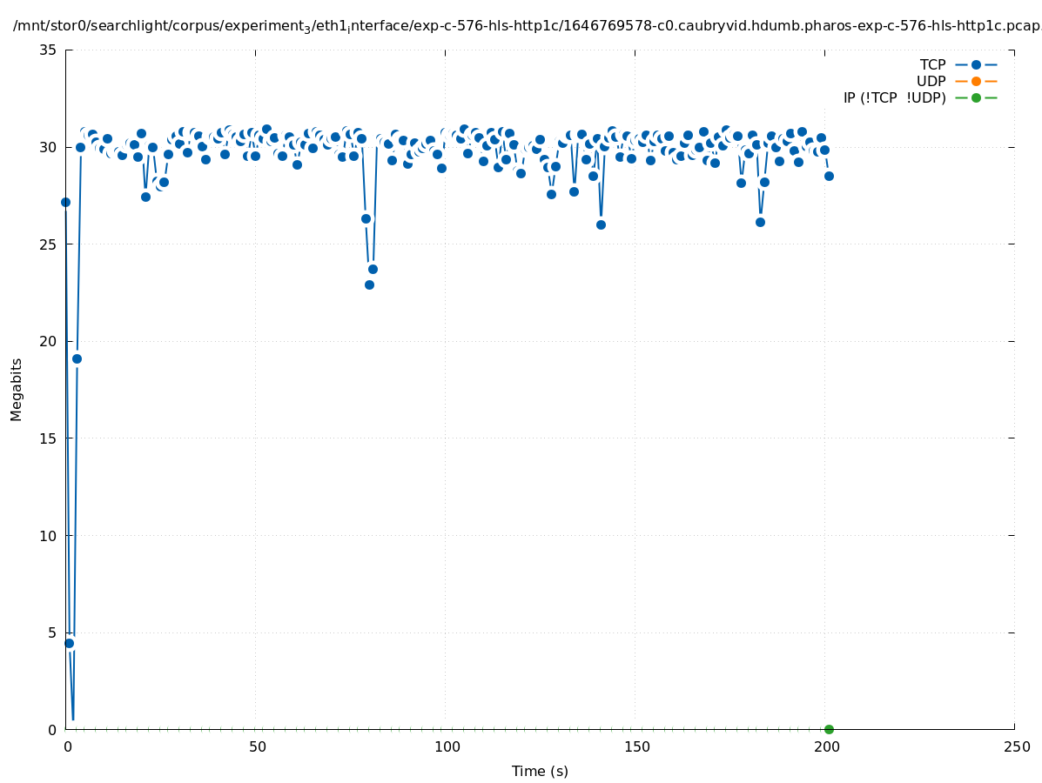Click the lowest TCP point near 4.4 Megabits
Screen dimensions: 1042x783
(x=69, y=643)
